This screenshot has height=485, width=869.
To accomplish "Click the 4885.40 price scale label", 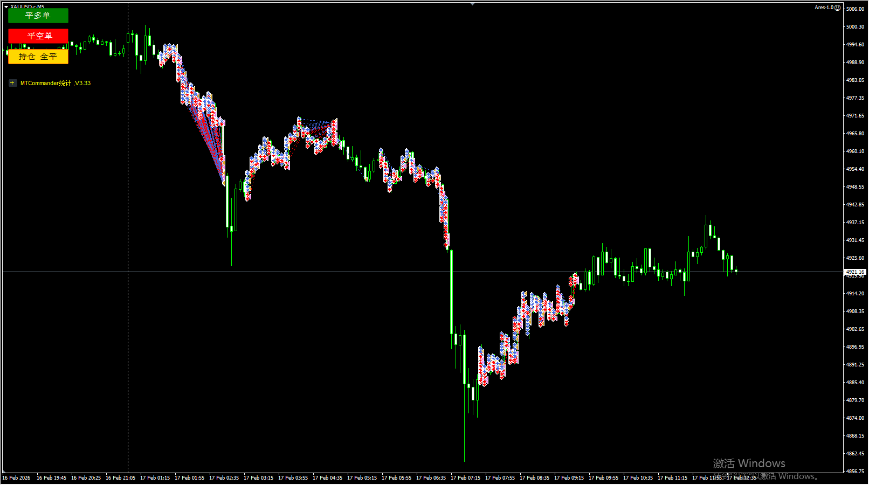I will point(855,383).
